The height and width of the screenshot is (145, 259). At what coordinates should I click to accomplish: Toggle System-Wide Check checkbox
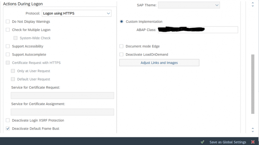click(15, 38)
